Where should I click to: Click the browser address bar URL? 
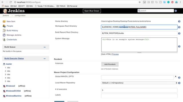click(29, 2)
